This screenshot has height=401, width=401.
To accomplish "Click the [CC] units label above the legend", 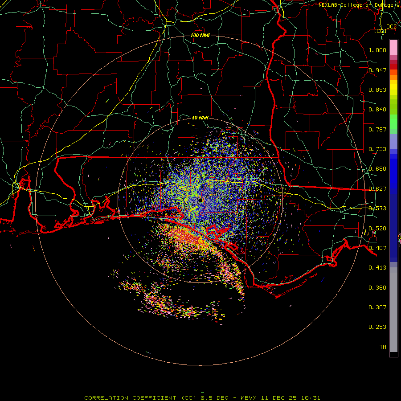I will tap(381, 31).
